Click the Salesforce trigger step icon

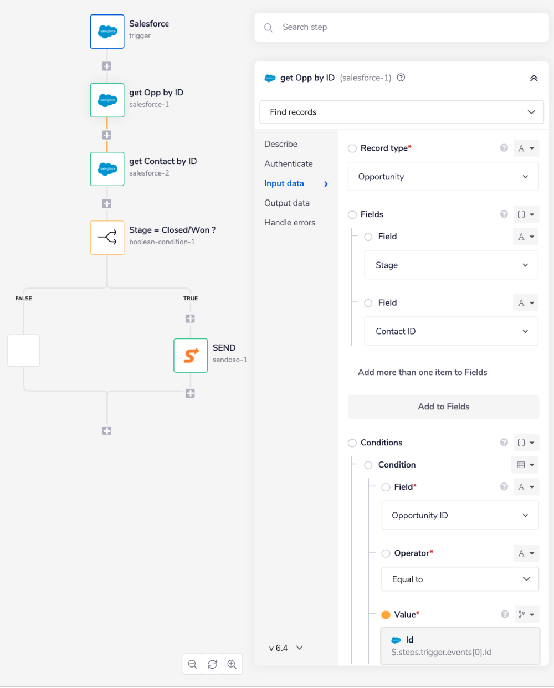[x=107, y=32]
